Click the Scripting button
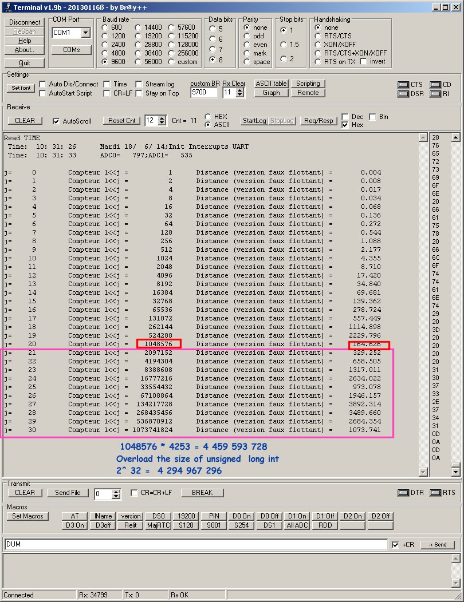This screenshot has width=464, height=602. tap(308, 84)
